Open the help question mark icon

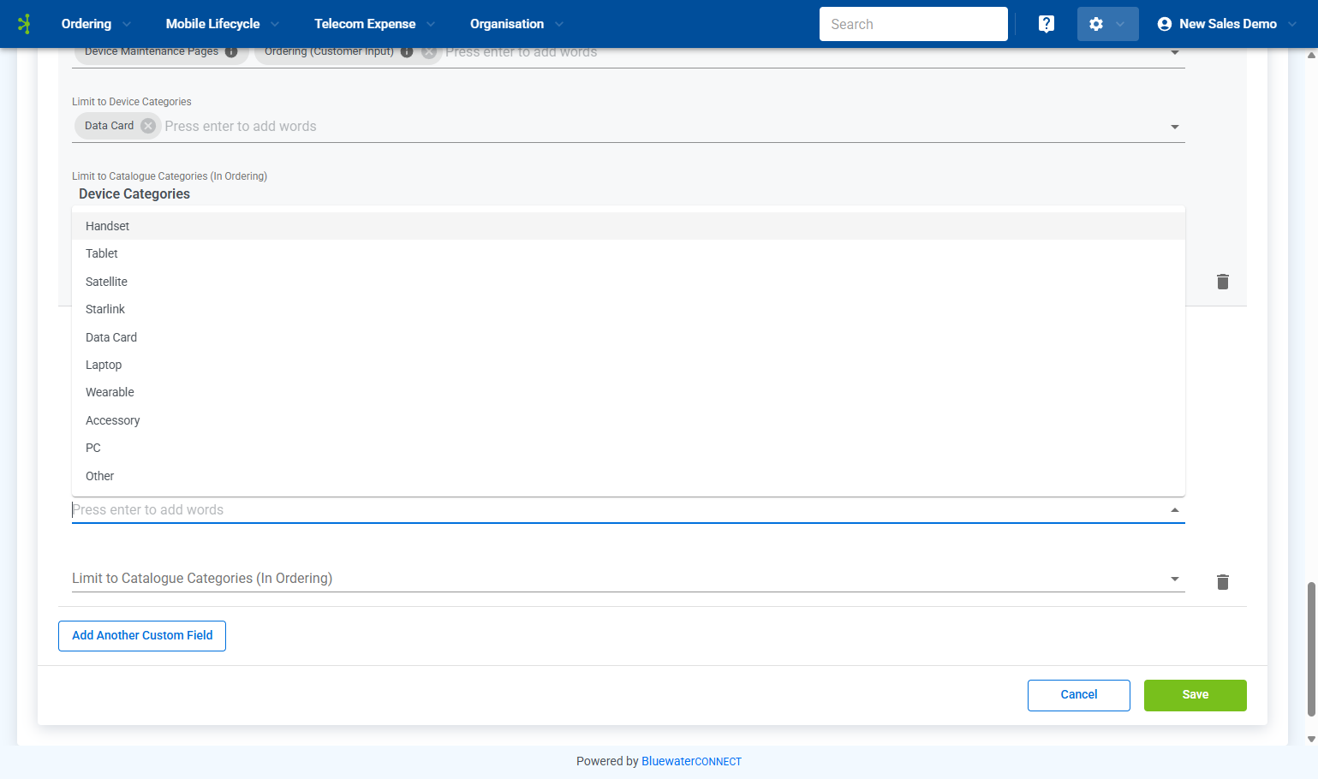1046,23
